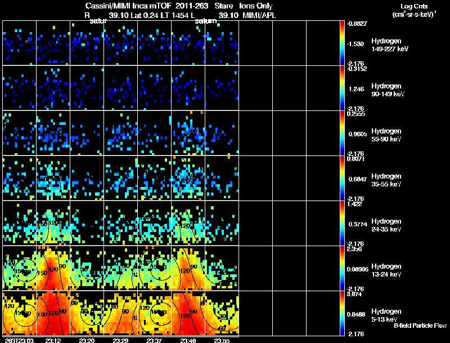
Task: Select the 5-13 keV image panel at 23:46
Action: point(188,313)
